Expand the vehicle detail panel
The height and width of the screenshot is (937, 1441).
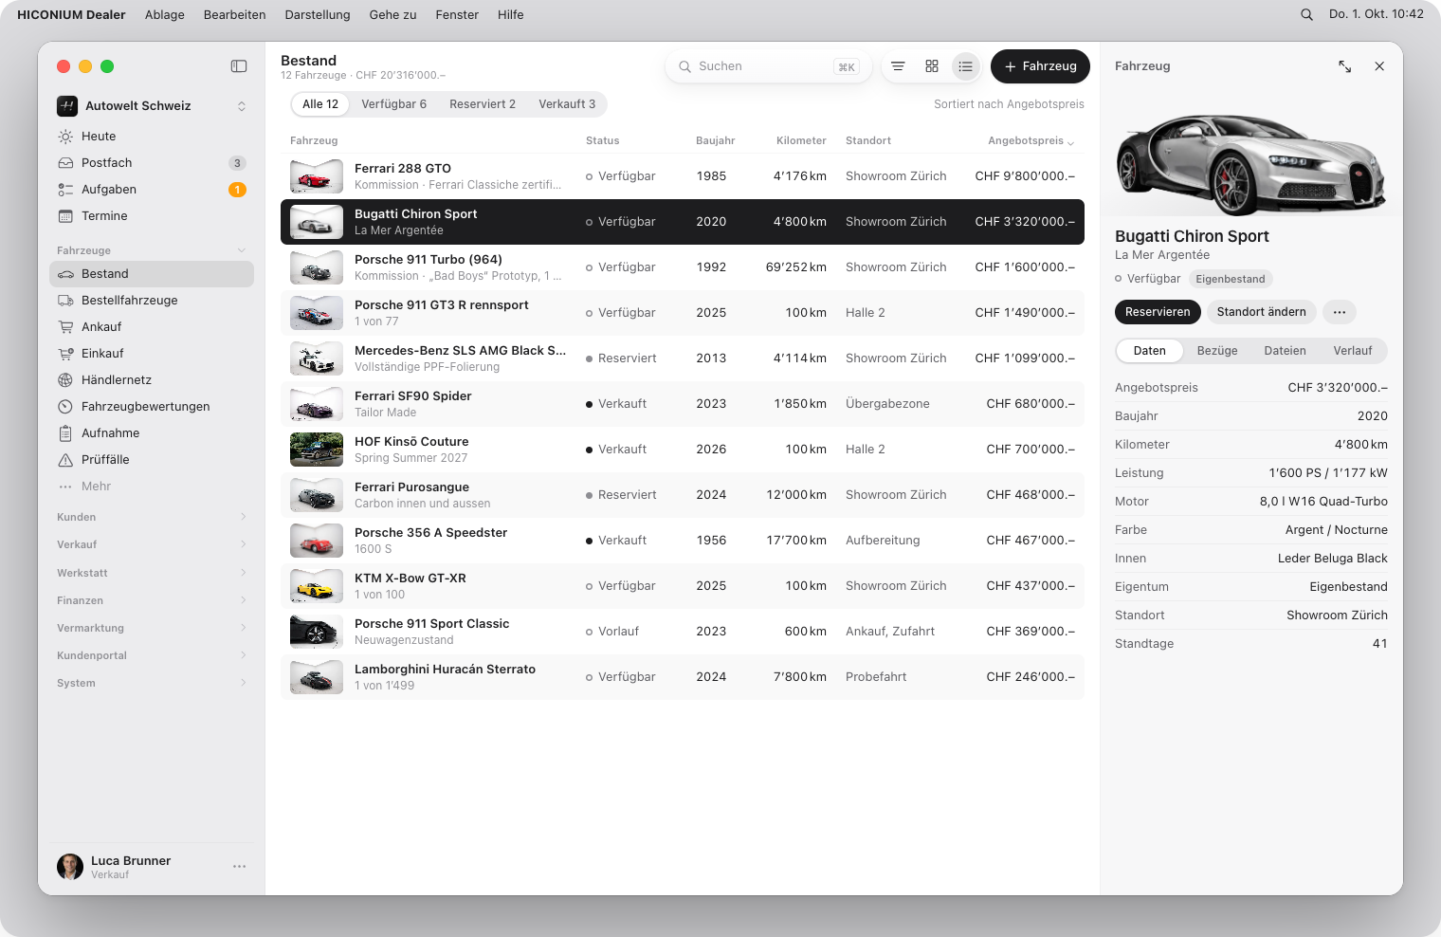coord(1345,66)
